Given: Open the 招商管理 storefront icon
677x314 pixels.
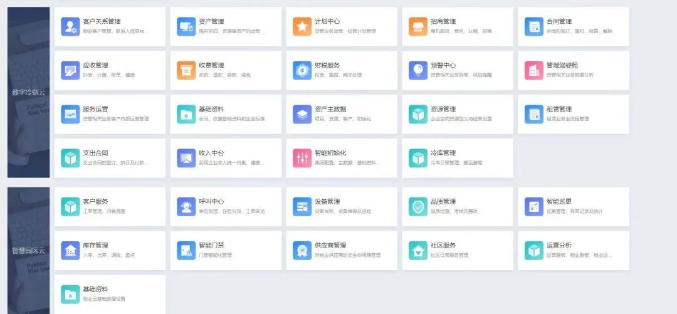Looking at the screenshot, I should tap(418, 26).
